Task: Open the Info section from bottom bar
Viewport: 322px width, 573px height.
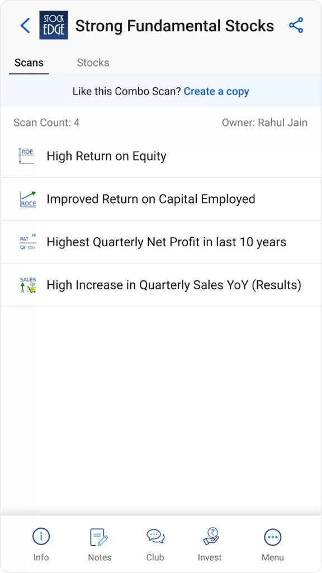Action: click(41, 542)
